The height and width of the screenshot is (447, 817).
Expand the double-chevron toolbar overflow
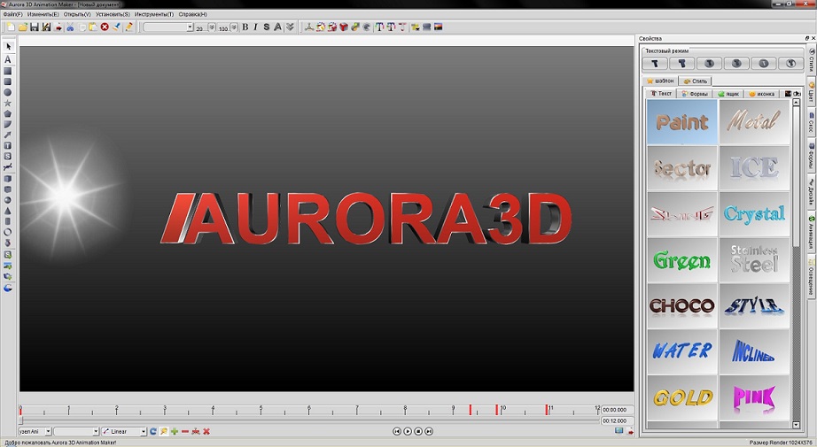click(290, 27)
